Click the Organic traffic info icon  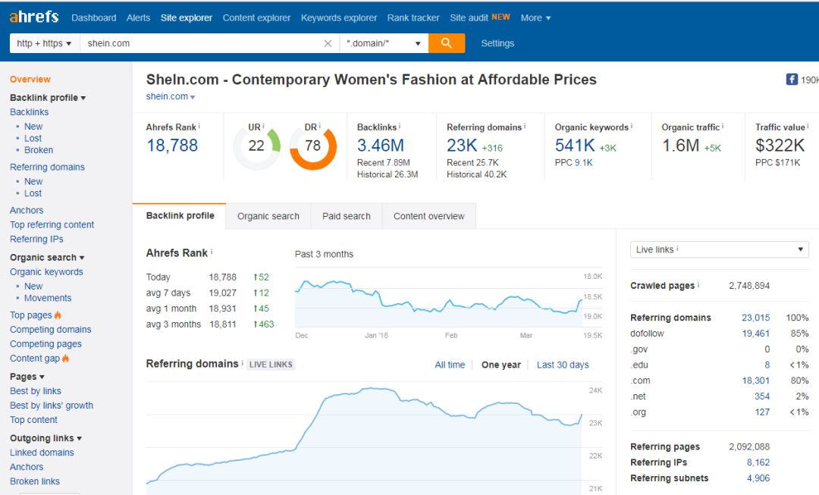click(723, 127)
